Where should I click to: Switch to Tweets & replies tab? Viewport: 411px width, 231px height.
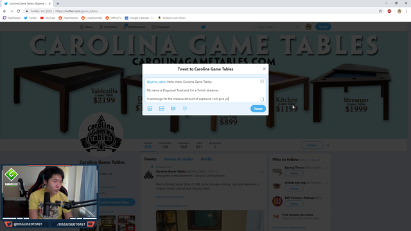coord(179,159)
